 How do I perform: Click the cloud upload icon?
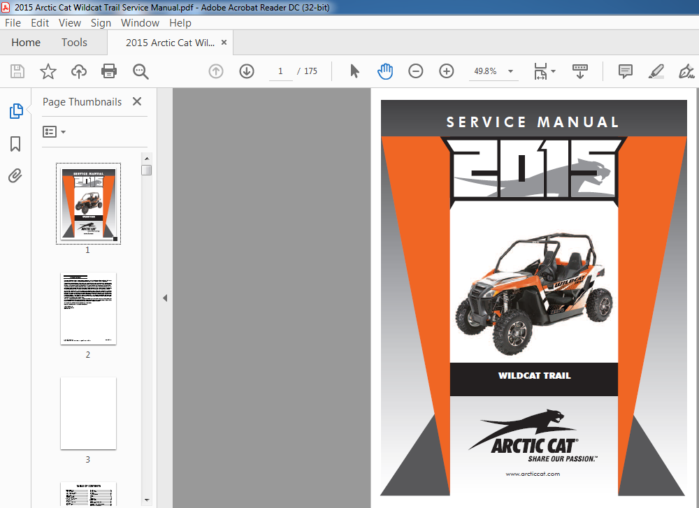(79, 71)
